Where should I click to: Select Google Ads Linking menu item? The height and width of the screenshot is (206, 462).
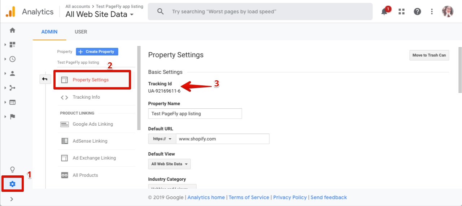[96, 124]
